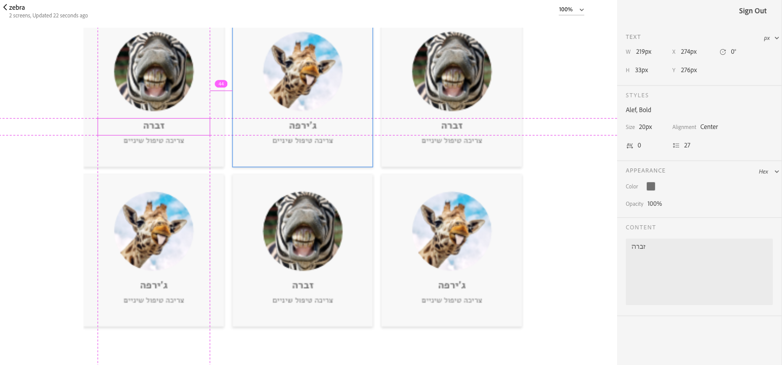782x365 pixels.
Task: Open the Hex color format dropdown
Action: pyautogui.click(x=769, y=171)
